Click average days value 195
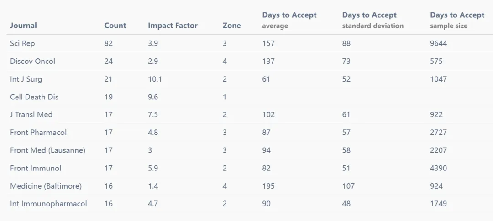This screenshot has width=493, height=221. (x=268, y=186)
